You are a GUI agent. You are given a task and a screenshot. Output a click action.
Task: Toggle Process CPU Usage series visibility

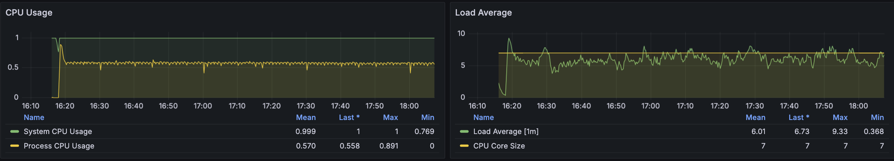(x=59, y=146)
